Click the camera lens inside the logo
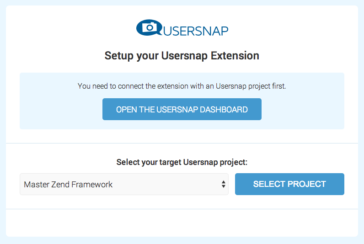Screen dimensions: 364x244 [x=149, y=28]
